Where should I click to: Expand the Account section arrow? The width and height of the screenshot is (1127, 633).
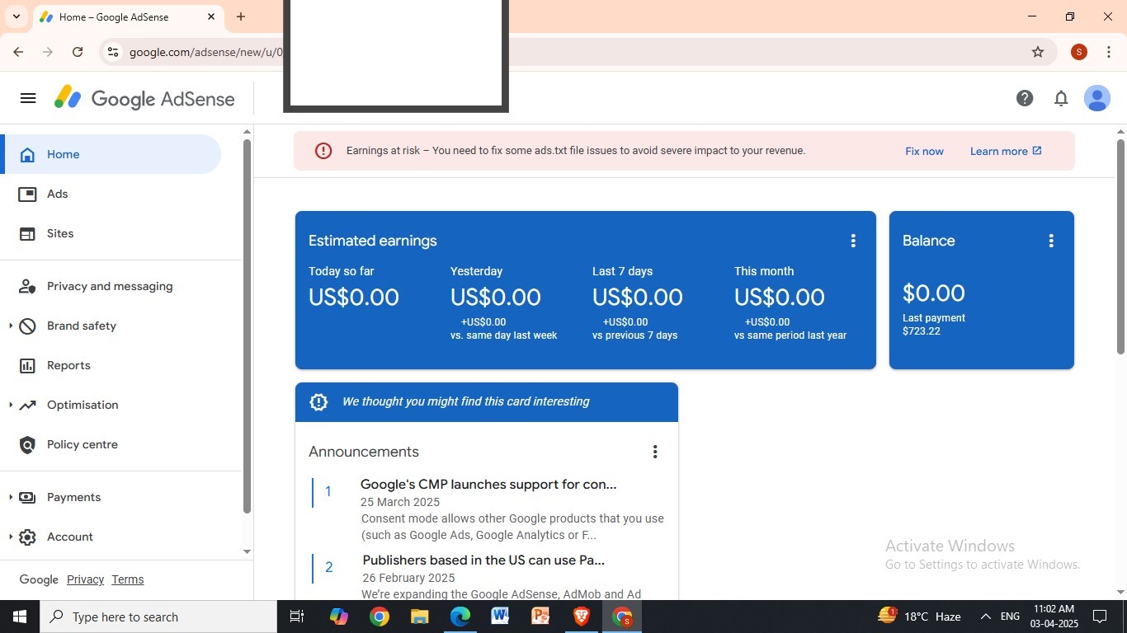pos(10,537)
